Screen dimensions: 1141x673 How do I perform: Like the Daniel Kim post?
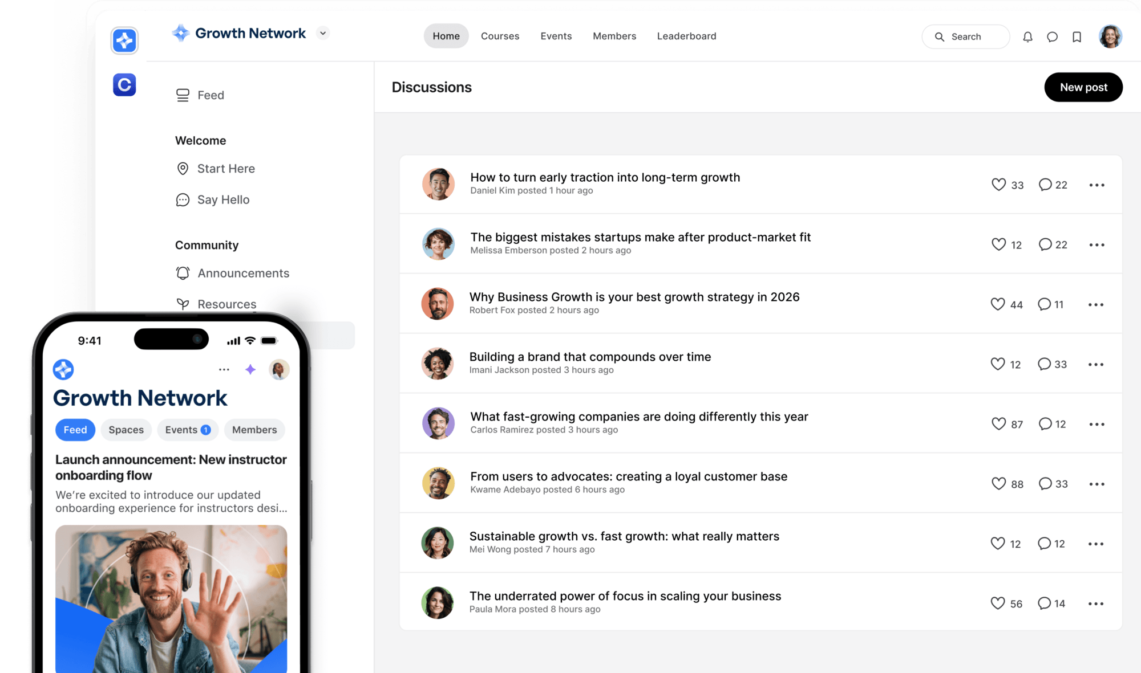pyautogui.click(x=998, y=185)
